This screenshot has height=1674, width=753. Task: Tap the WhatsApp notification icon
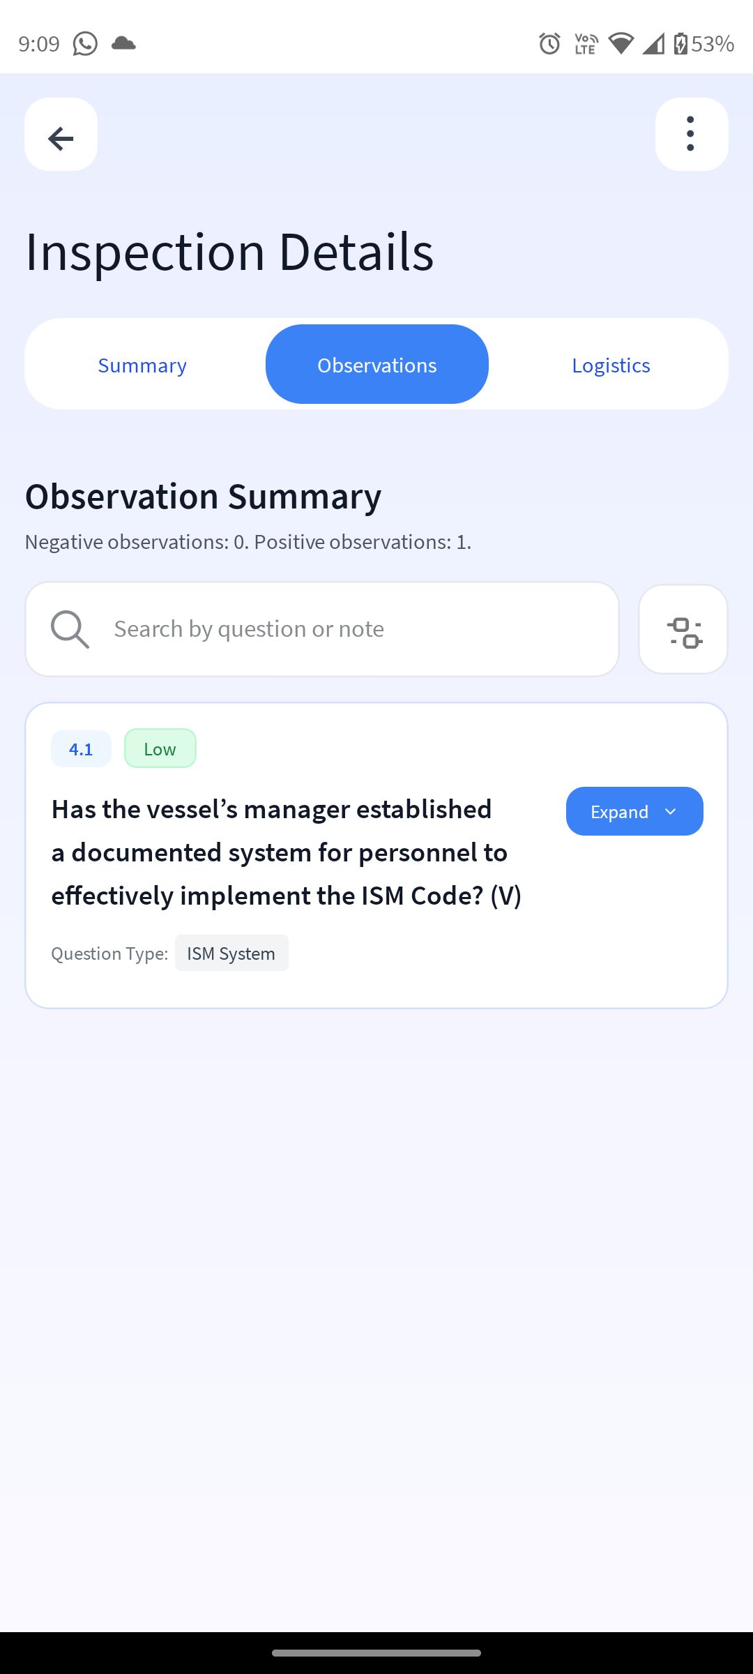pos(85,44)
